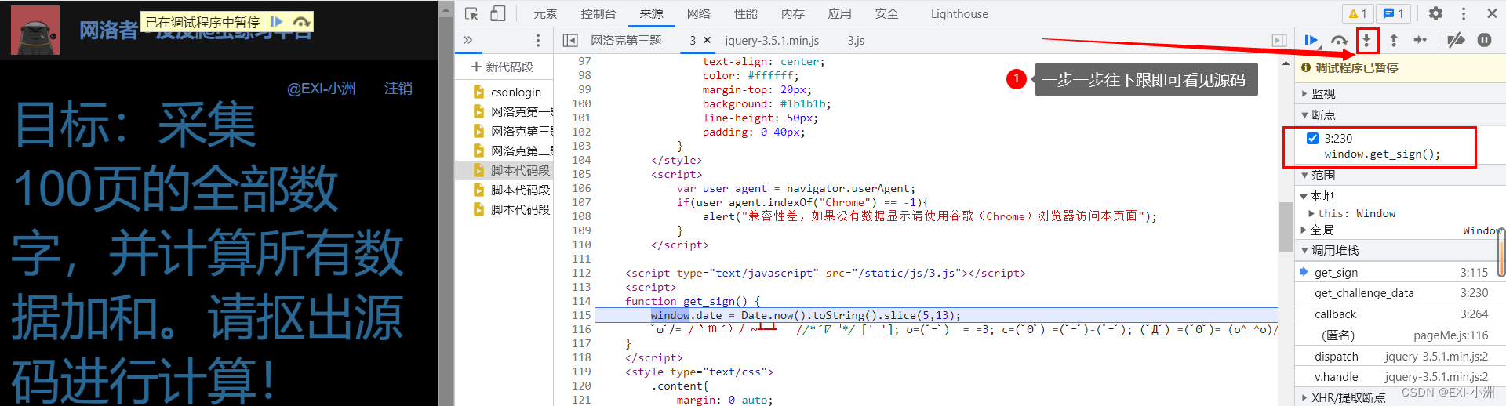
Task: Open the Lighthouse panel tab
Action: [959, 13]
